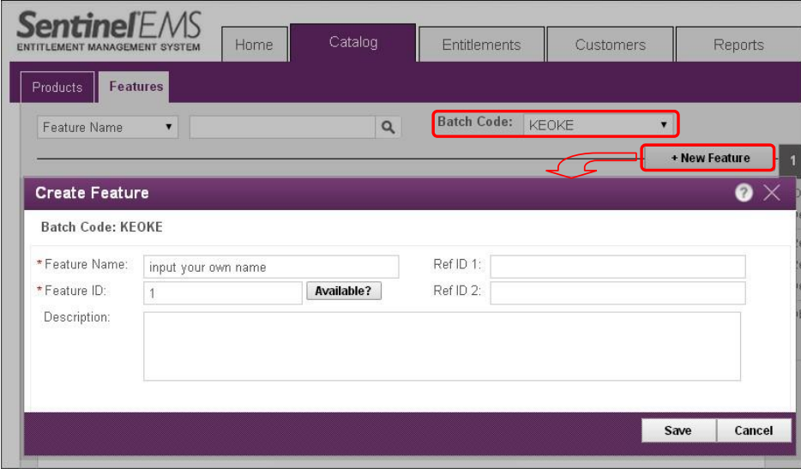Click inside the Description text area
This screenshot has width=801, height=469.
pyautogui.click(x=442, y=346)
